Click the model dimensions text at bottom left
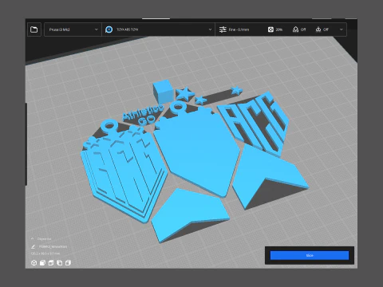 [x=45, y=254]
